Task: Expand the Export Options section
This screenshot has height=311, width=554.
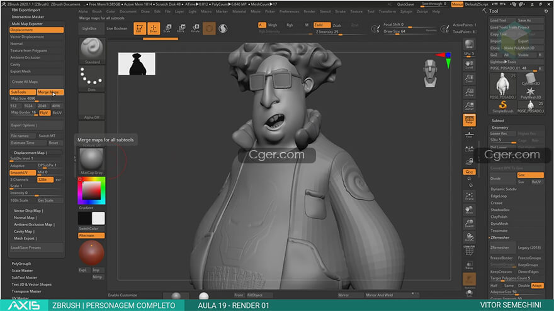Action: coord(37,125)
